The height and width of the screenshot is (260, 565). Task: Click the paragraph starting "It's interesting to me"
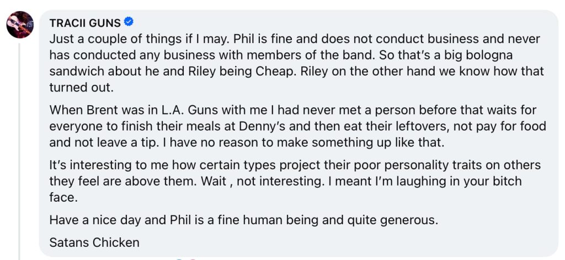[295, 181]
